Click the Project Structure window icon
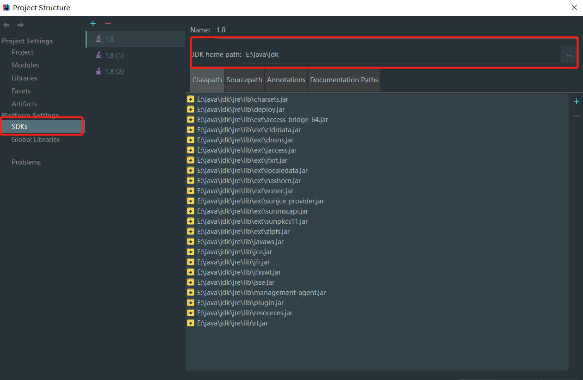 tap(6, 7)
